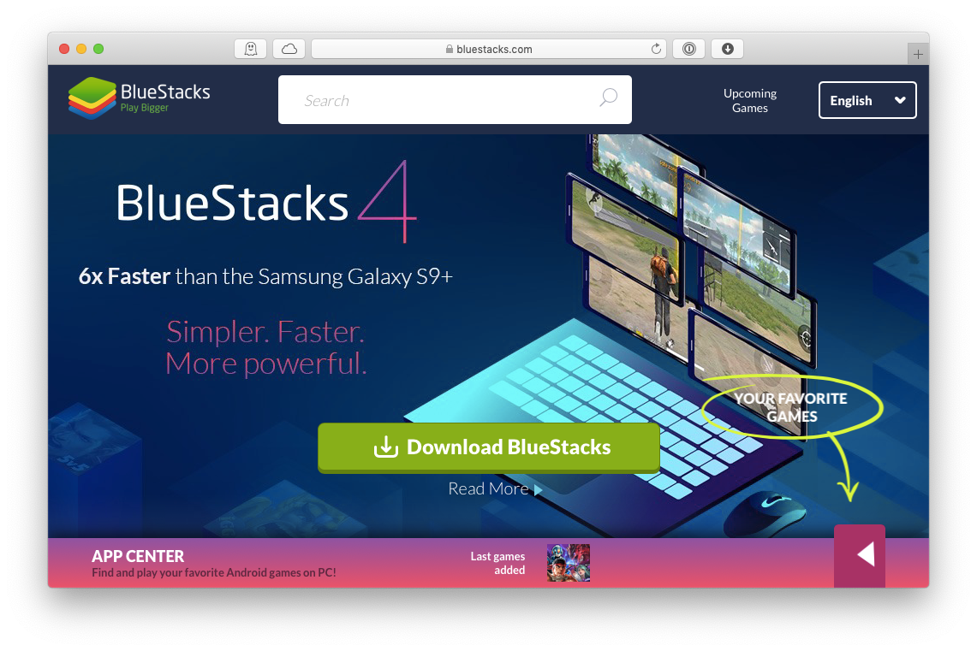Image resolution: width=977 pixels, height=651 pixels.
Task: Click the 'YOUR FAVORITE GAMES' callout text
Action: coord(790,407)
